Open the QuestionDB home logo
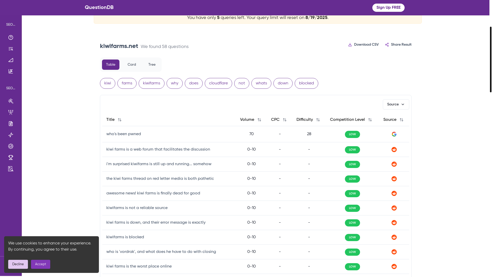This screenshot has width=492, height=277. [x=99, y=7]
